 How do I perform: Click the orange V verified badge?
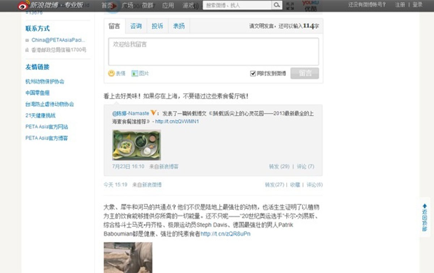[x=153, y=113]
